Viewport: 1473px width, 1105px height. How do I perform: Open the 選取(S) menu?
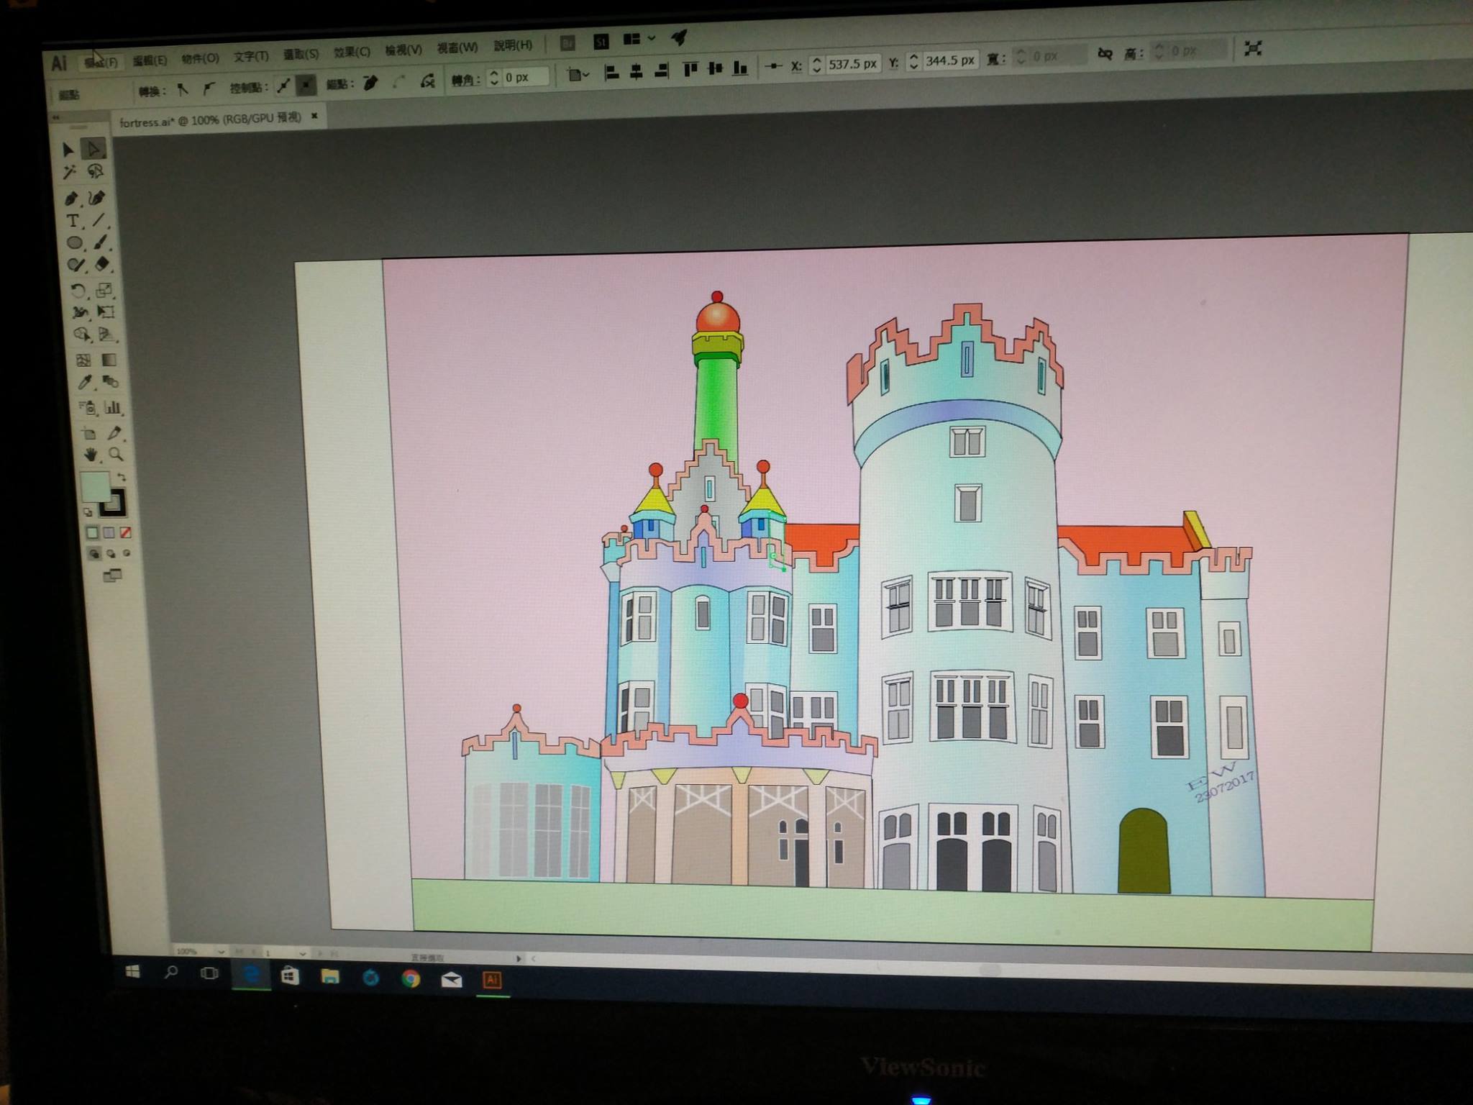coord(301,54)
